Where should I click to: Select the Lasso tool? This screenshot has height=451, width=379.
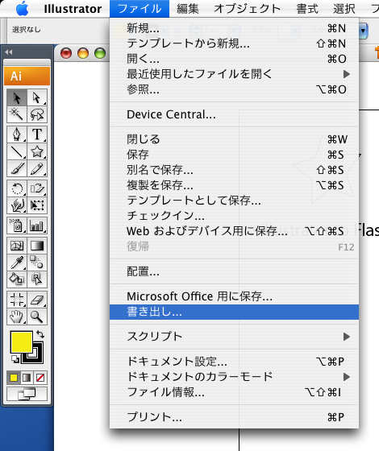point(37,114)
